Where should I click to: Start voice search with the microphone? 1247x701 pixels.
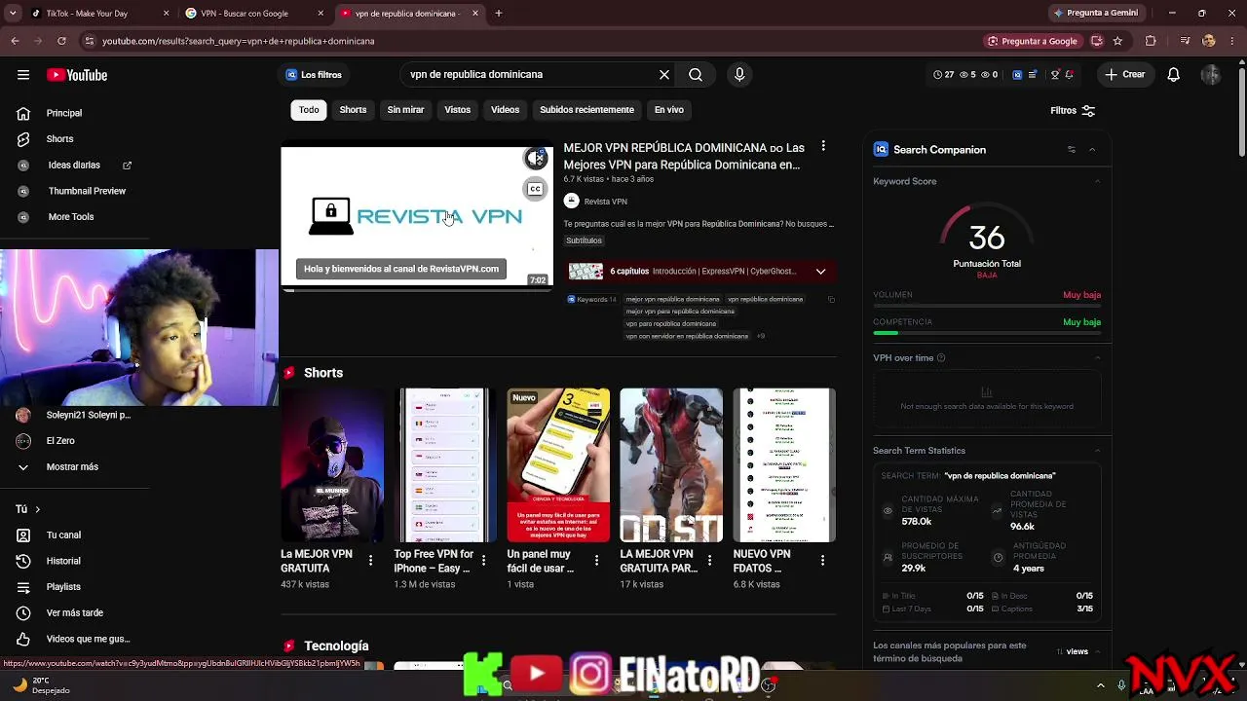739,75
